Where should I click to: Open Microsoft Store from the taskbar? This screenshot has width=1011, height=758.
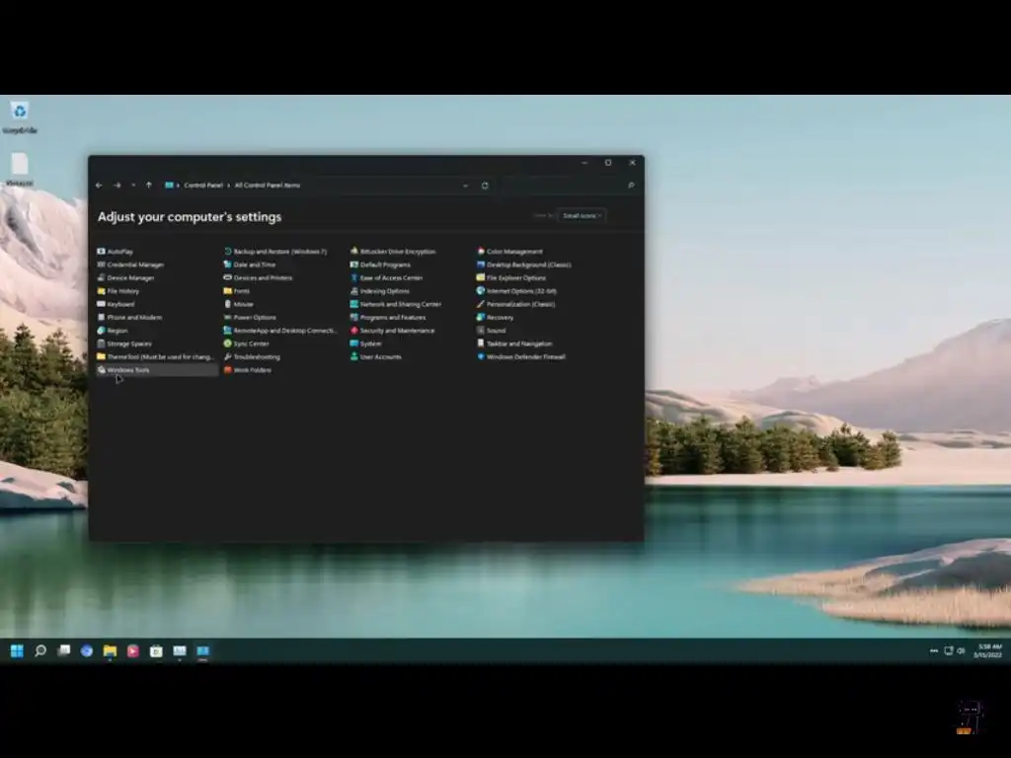click(156, 651)
